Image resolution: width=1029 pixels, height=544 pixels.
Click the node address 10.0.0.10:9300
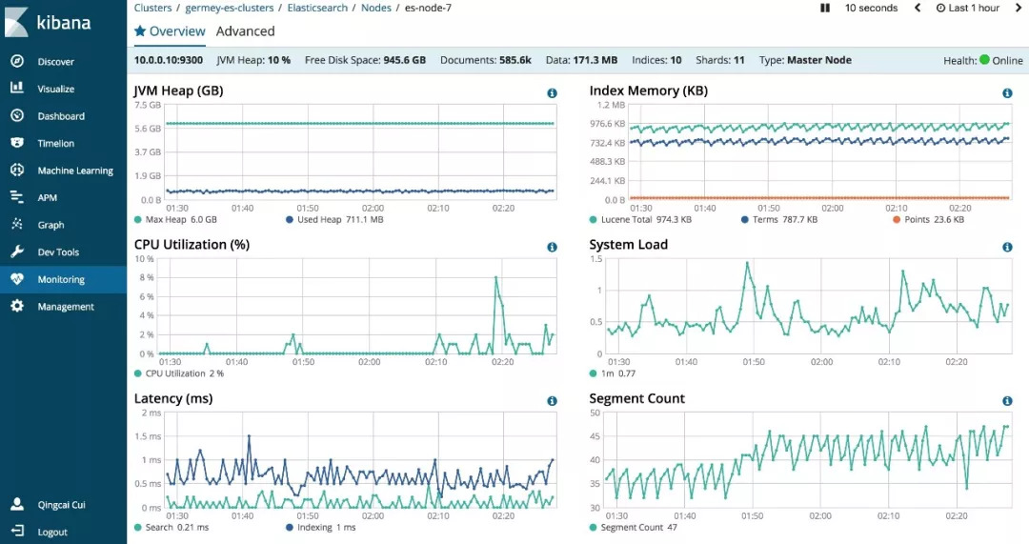[x=169, y=60]
